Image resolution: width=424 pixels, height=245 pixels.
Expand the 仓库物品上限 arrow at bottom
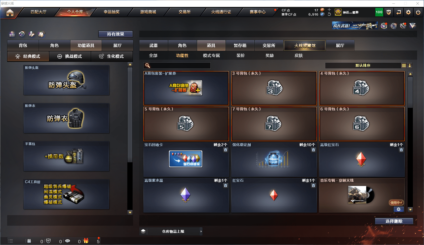coord(201,231)
